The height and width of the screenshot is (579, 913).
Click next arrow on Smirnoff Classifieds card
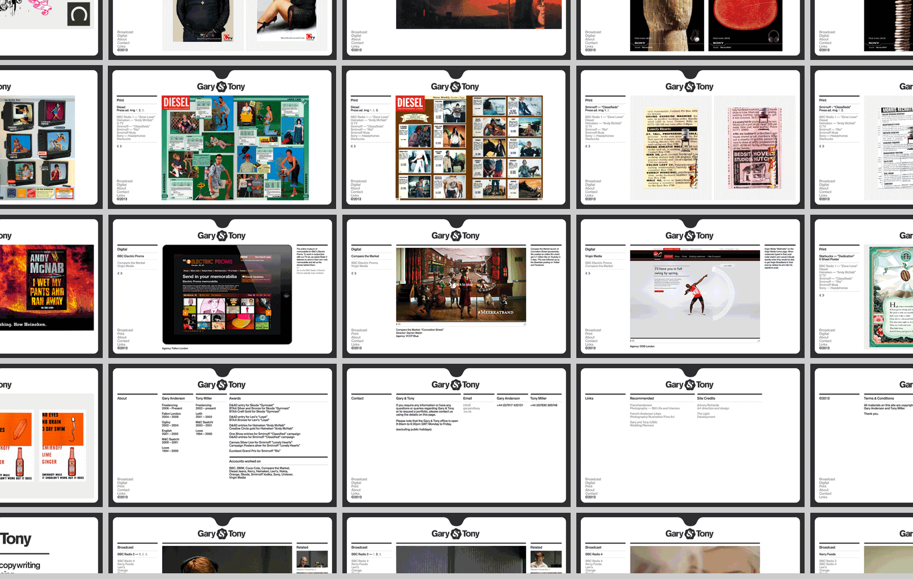pyautogui.click(x=589, y=146)
